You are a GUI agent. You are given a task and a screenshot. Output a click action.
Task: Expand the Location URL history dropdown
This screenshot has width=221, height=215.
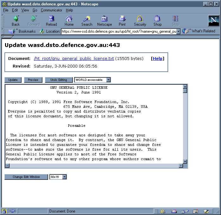click(x=179, y=31)
